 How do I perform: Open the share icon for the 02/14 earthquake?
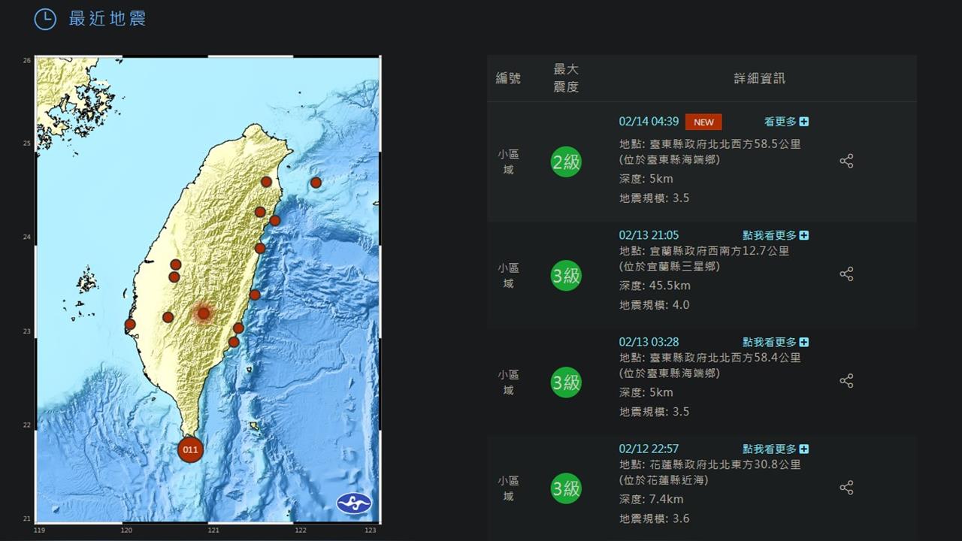tap(846, 160)
